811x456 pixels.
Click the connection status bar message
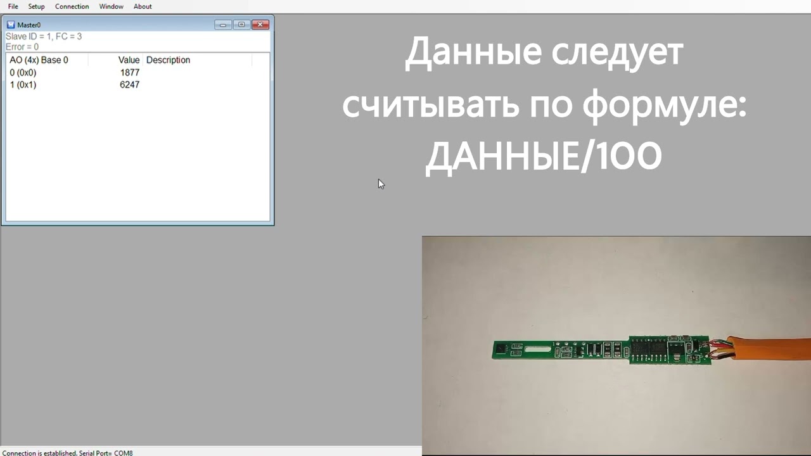coord(68,453)
